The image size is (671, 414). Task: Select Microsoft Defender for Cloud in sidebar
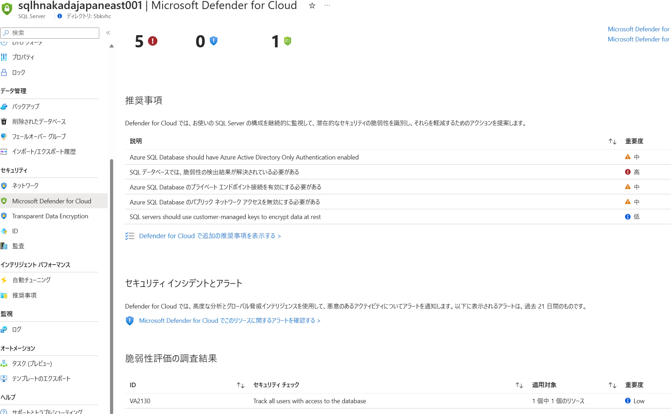pyautogui.click(x=54, y=201)
